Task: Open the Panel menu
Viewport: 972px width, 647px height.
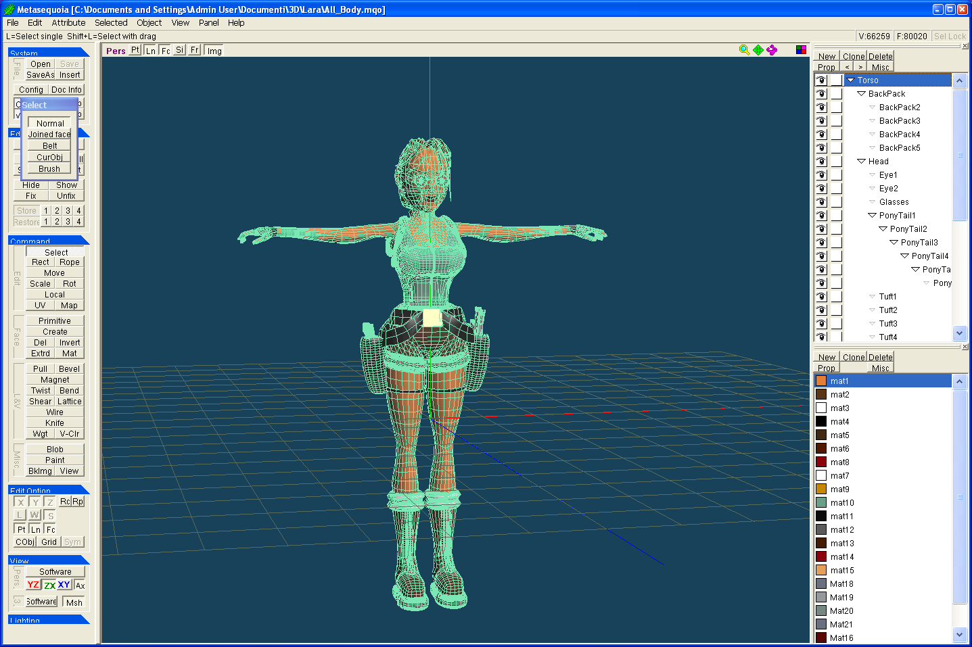Action: pyautogui.click(x=208, y=22)
